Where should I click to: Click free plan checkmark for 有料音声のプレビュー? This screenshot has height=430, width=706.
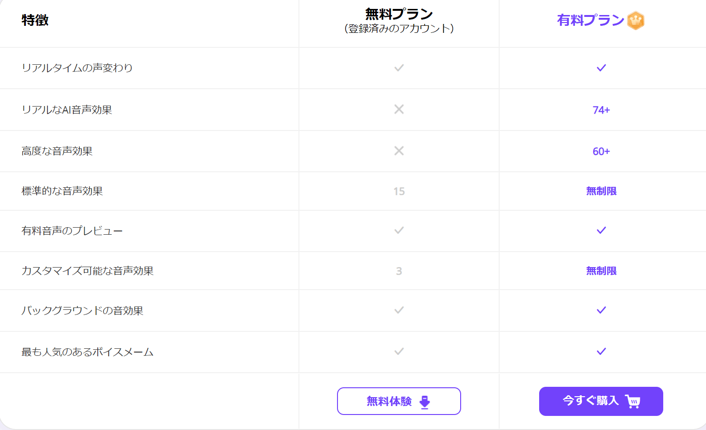[x=399, y=230]
